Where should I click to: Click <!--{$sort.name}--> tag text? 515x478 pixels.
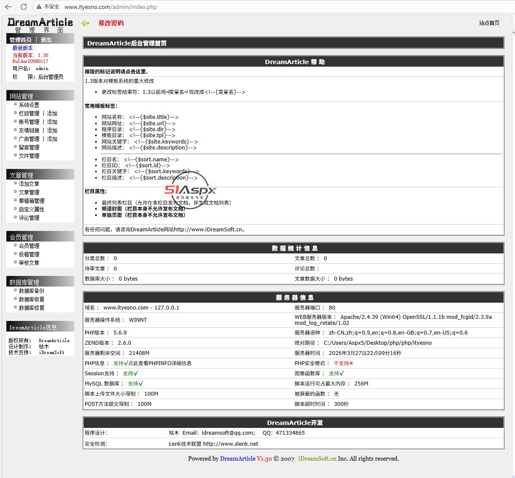151,160
